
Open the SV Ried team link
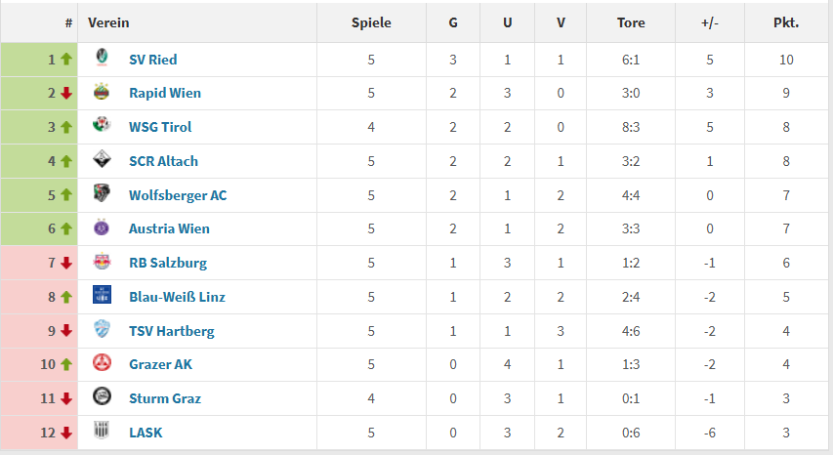(153, 60)
